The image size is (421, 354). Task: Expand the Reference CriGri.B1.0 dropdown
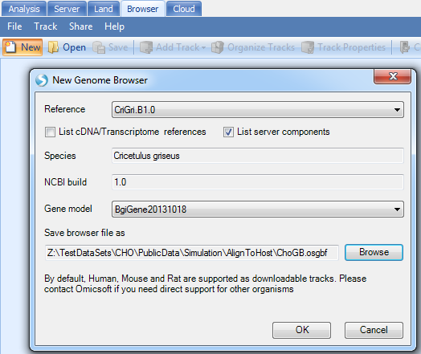click(397, 110)
